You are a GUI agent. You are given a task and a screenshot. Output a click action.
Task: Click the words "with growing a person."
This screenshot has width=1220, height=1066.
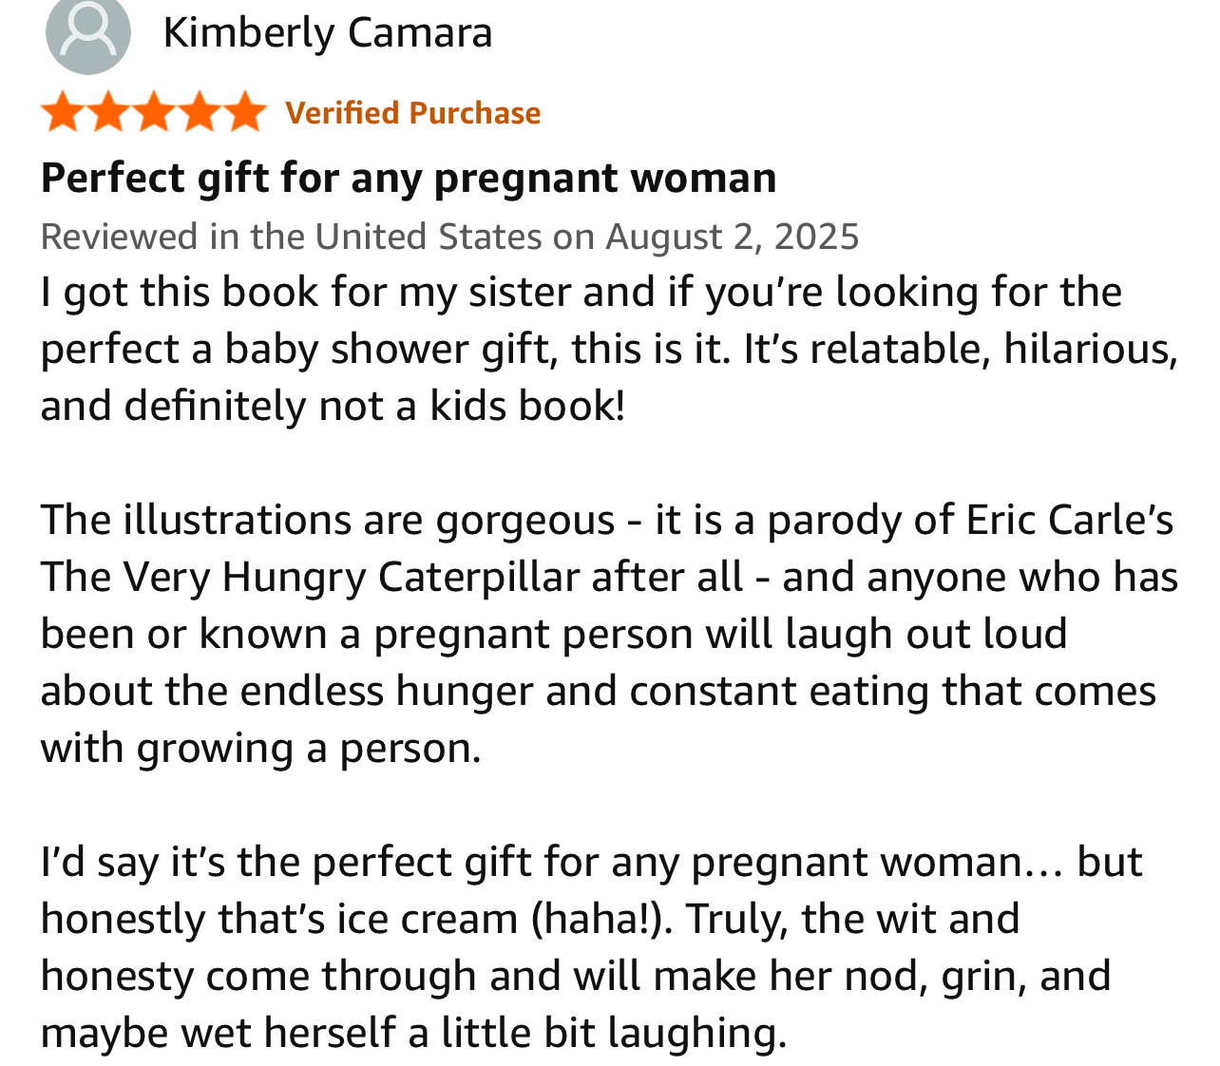point(261,749)
